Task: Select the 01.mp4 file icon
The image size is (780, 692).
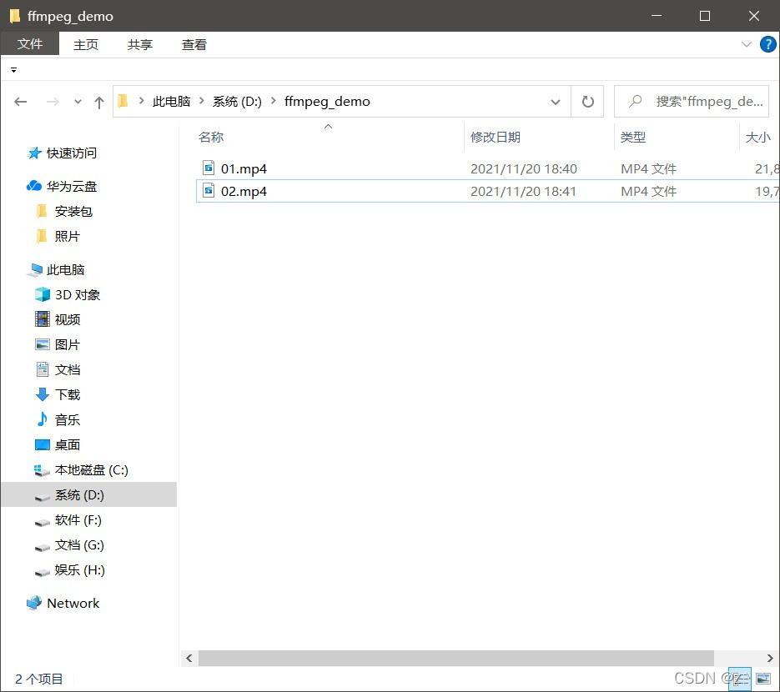Action: (x=209, y=168)
